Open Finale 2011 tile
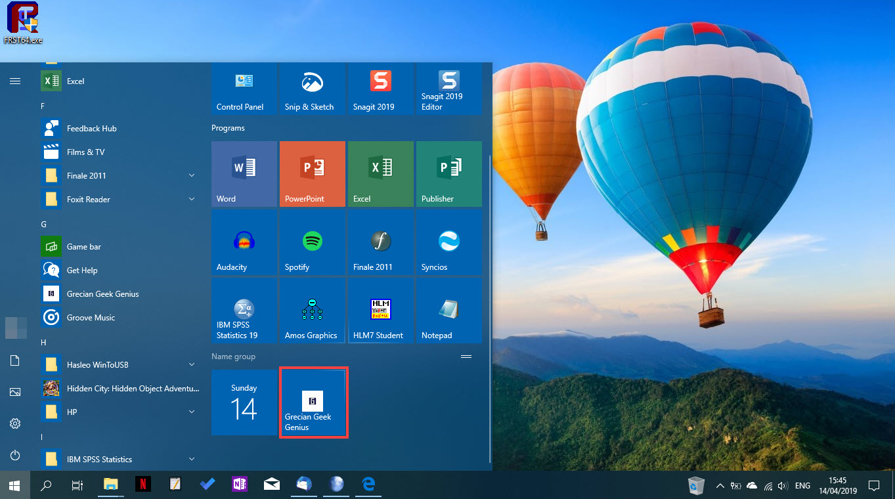The height and width of the screenshot is (499, 895). [x=380, y=242]
